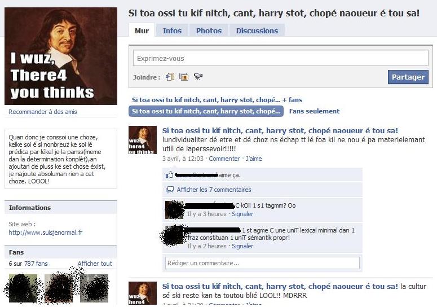Attach a link using the Joindre link icon

coord(170,77)
